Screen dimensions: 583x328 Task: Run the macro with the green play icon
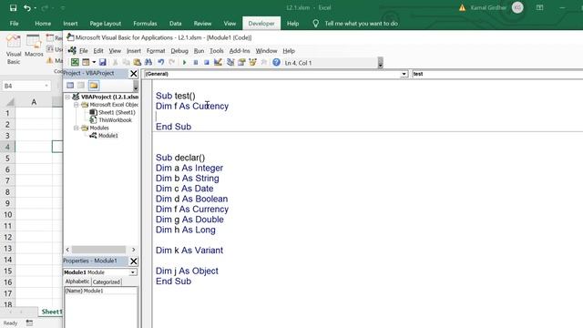pos(184,63)
